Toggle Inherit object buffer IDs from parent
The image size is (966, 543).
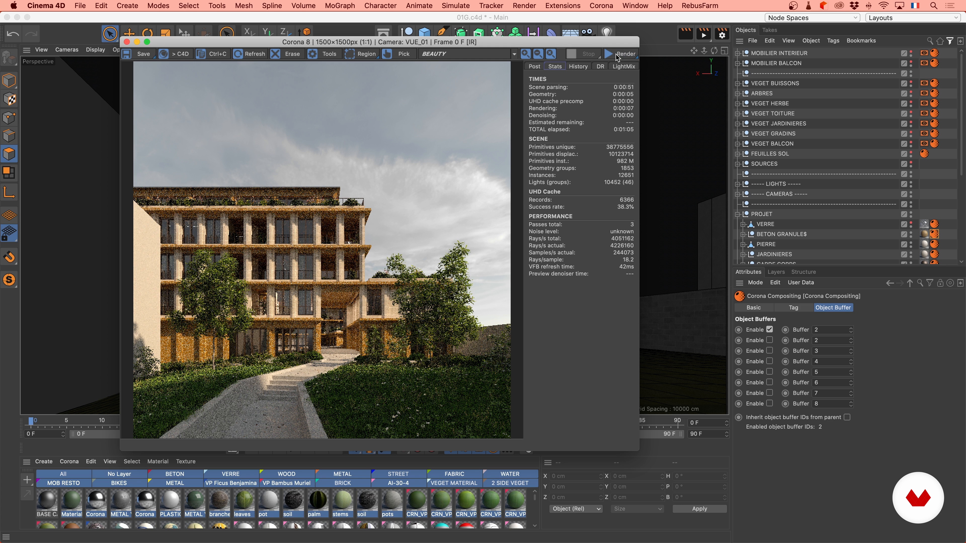tap(847, 417)
